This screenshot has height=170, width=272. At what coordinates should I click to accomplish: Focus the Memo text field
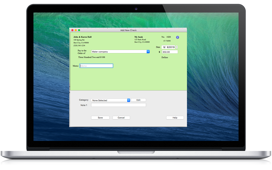(x=96, y=66)
